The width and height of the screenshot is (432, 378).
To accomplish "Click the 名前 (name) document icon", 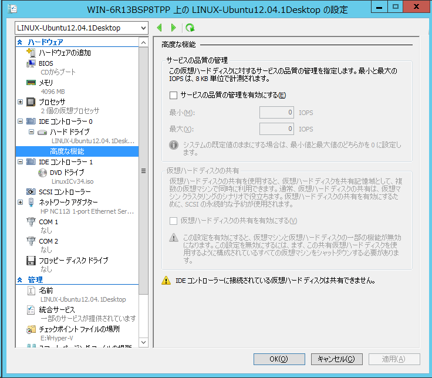I will pyautogui.click(x=31, y=291).
